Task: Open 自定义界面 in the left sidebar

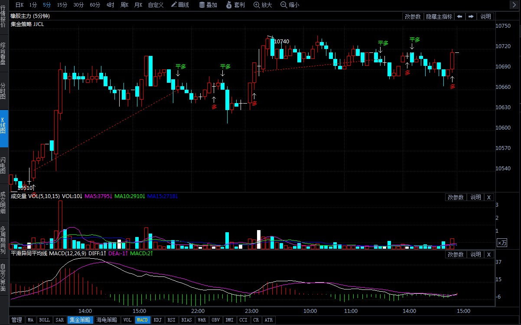Action: (3, 277)
